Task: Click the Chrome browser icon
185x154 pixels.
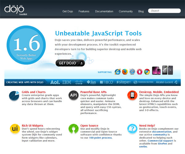Action: 147,72
